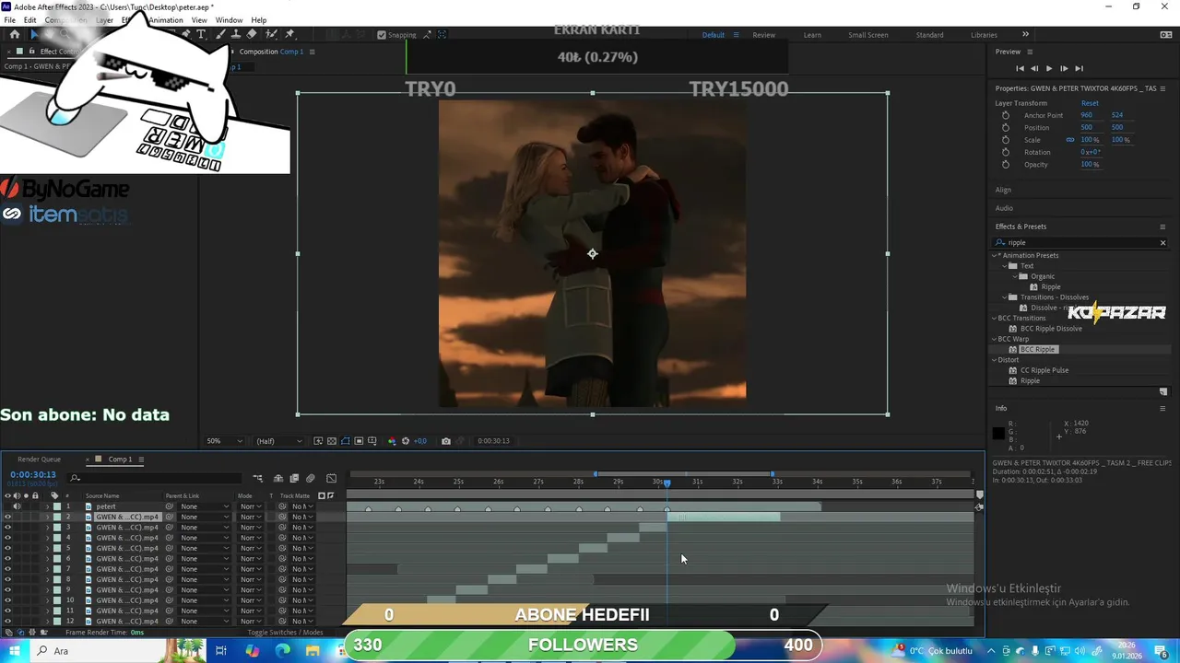This screenshot has height=663, width=1180.
Task: Hide layer 8 video with eye icon
Action: (x=7, y=579)
